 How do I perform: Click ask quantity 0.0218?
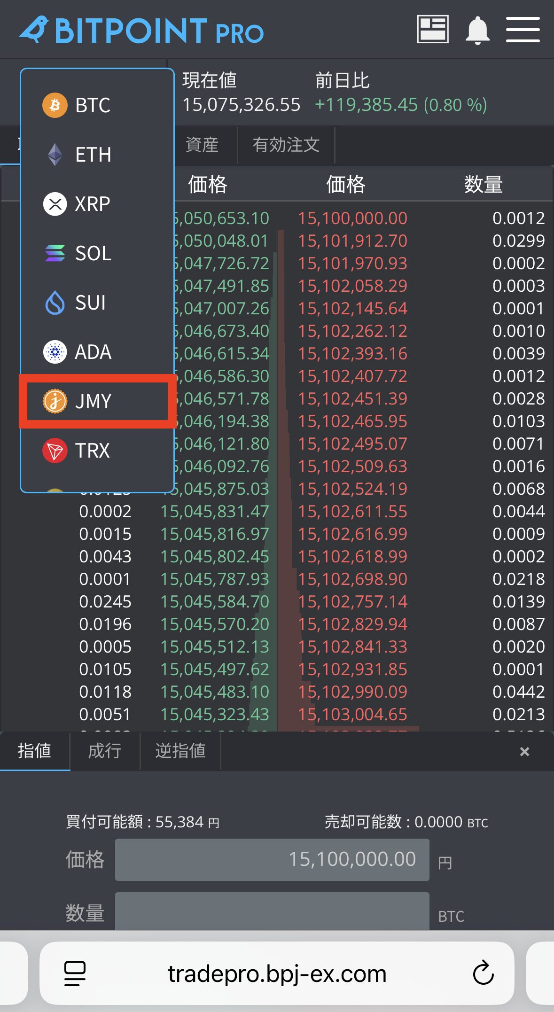pos(519,579)
